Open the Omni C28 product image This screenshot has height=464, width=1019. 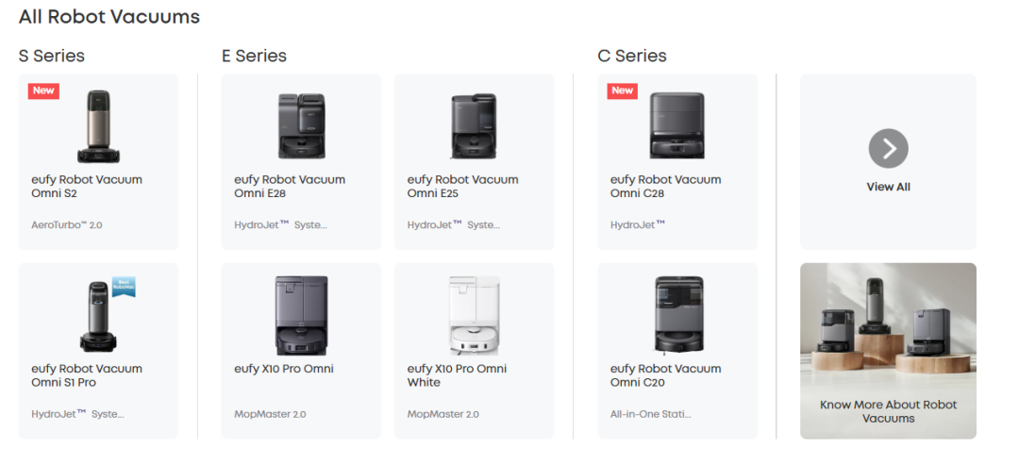pos(677,125)
